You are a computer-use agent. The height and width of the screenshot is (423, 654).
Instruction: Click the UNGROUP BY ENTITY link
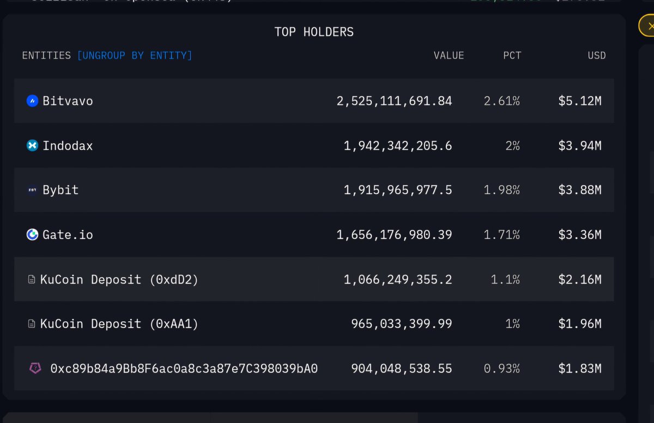click(x=135, y=56)
